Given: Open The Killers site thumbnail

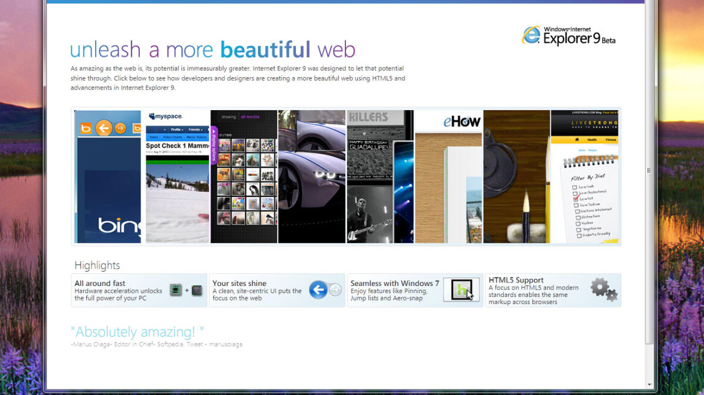Looking at the screenshot, I should click(x=380, y=176).
